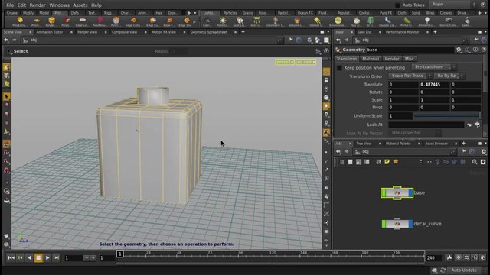Add an Environment Light from shelf

coord(338,21)
